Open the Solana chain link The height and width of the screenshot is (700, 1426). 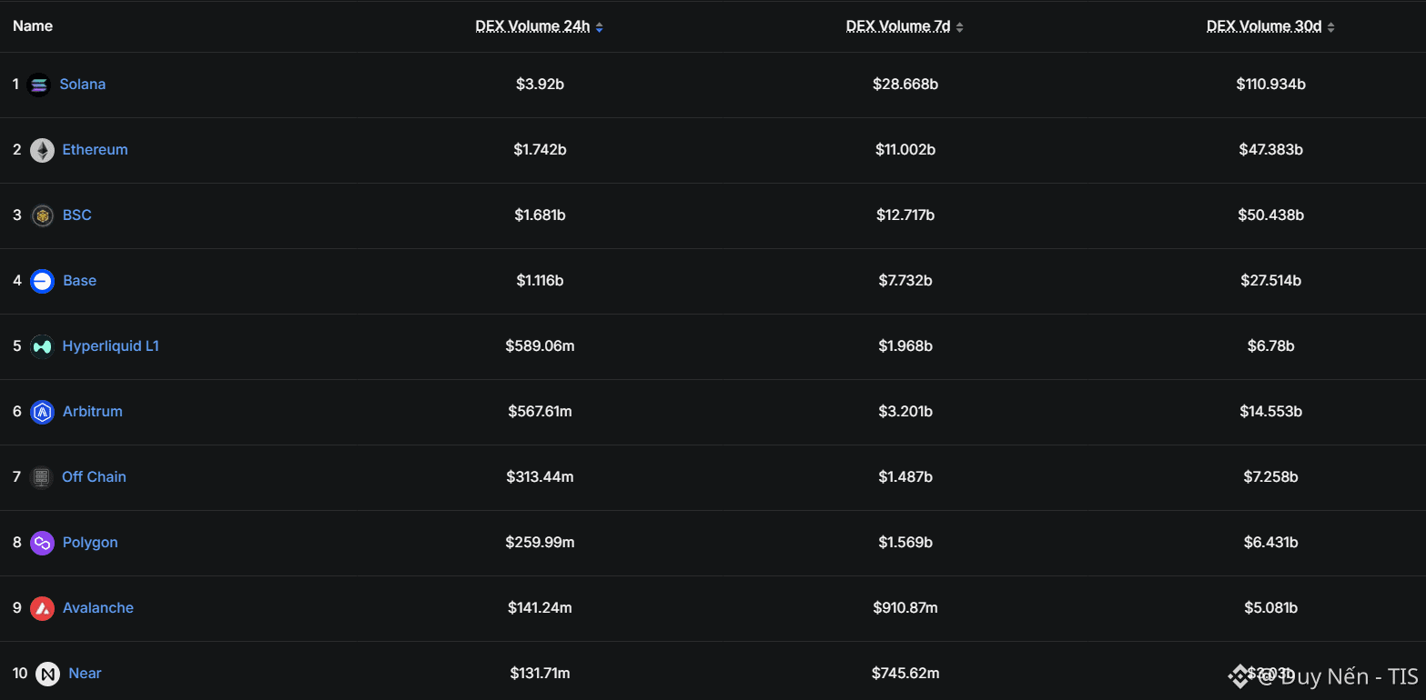pyautogui.click(x=83, y=85)
